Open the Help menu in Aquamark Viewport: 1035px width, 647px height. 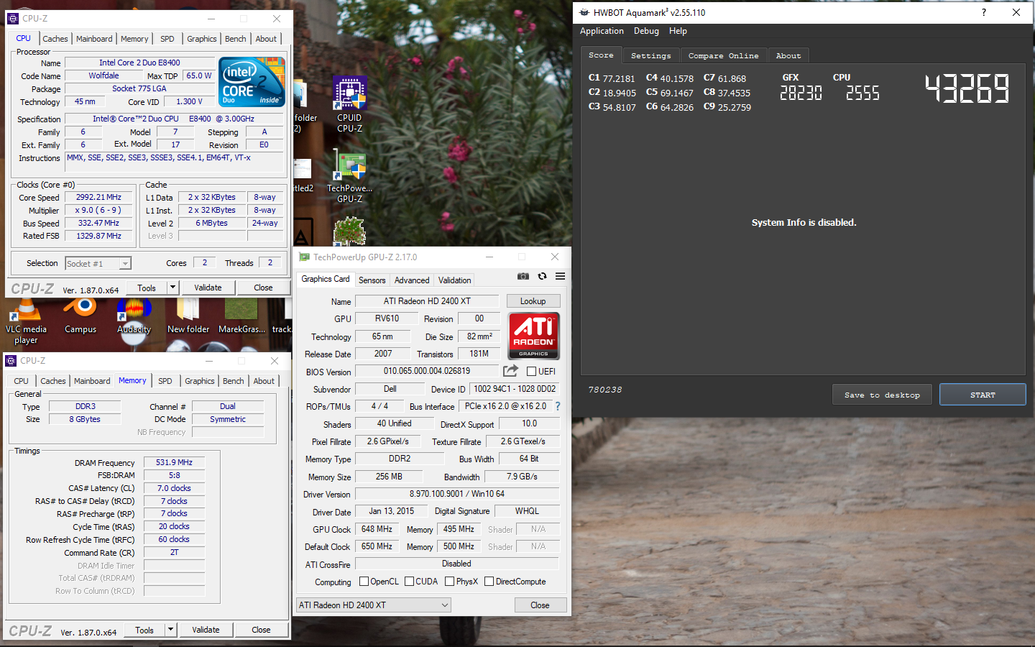(x=678, y=31)
